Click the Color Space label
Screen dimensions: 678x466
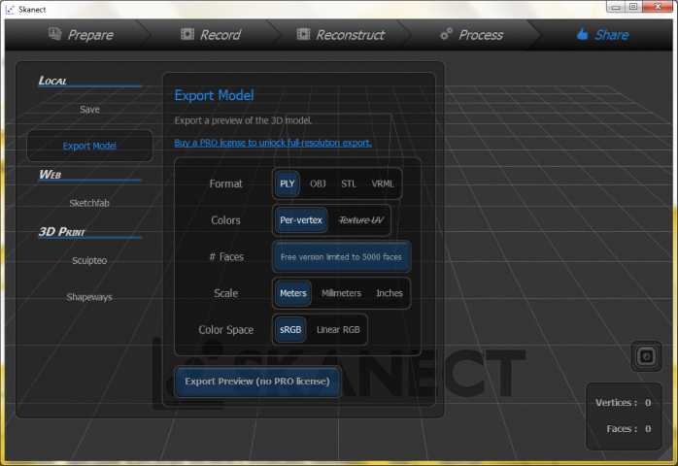click(x=225, y=330)
